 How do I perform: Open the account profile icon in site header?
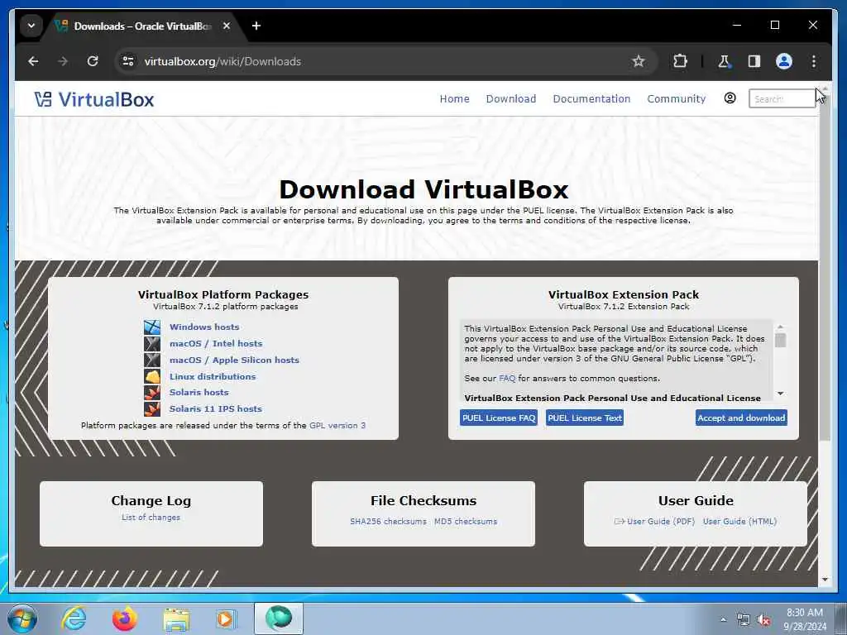[x=730, y=98]
